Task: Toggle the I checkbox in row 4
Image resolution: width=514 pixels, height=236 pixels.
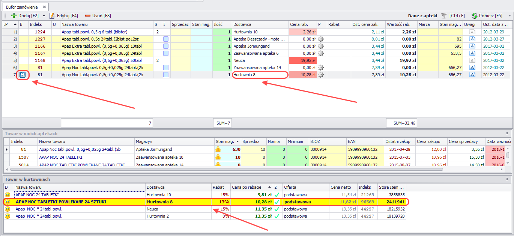Action: (x=165, y=53)
